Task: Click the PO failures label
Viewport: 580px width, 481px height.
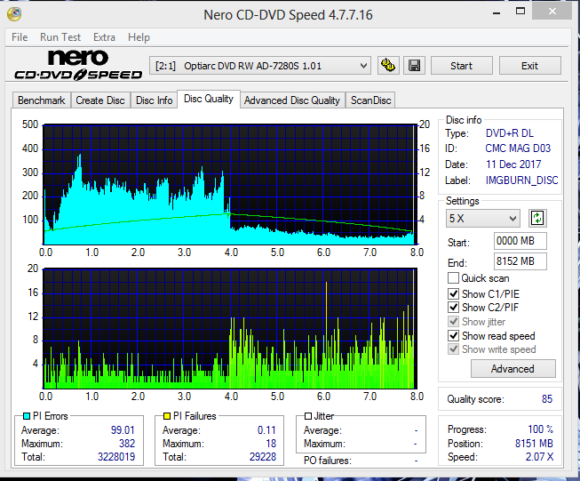Action: click(x=328, y=461)
